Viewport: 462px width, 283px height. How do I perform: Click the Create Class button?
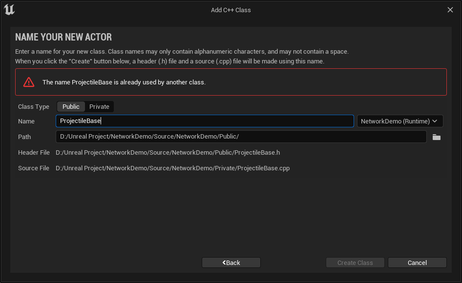pos(355,263)
